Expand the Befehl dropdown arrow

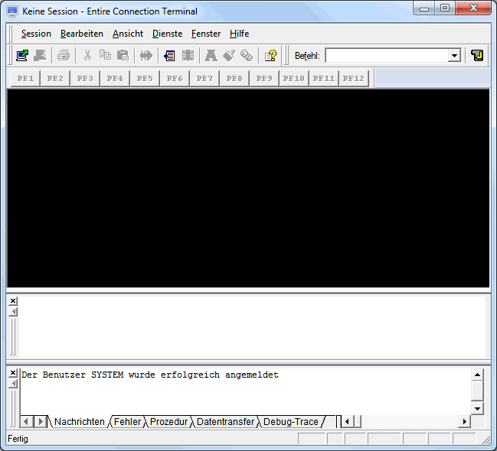click(453, 55)
